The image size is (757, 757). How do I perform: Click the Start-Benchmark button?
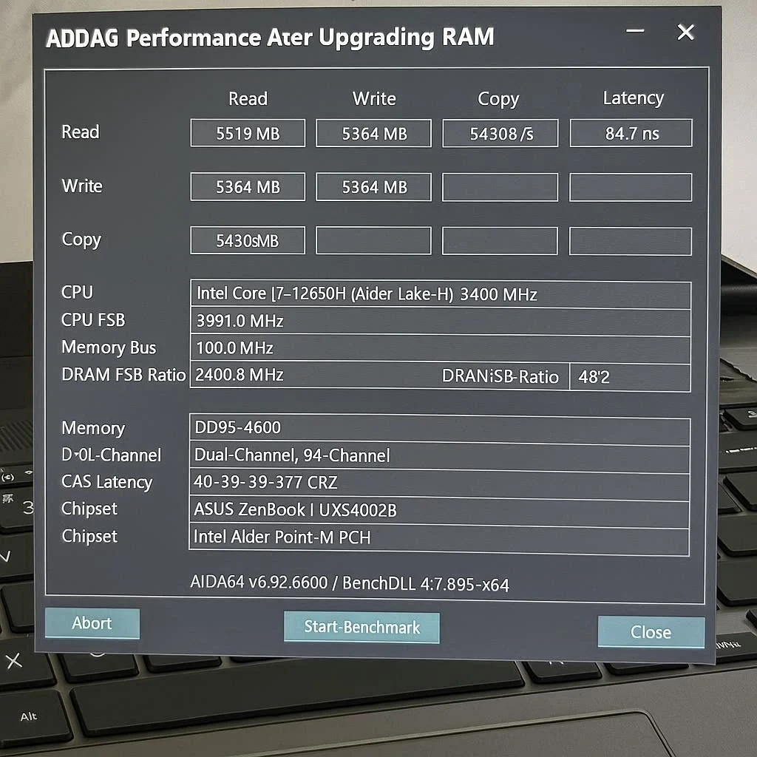click(x=361, y=628)
